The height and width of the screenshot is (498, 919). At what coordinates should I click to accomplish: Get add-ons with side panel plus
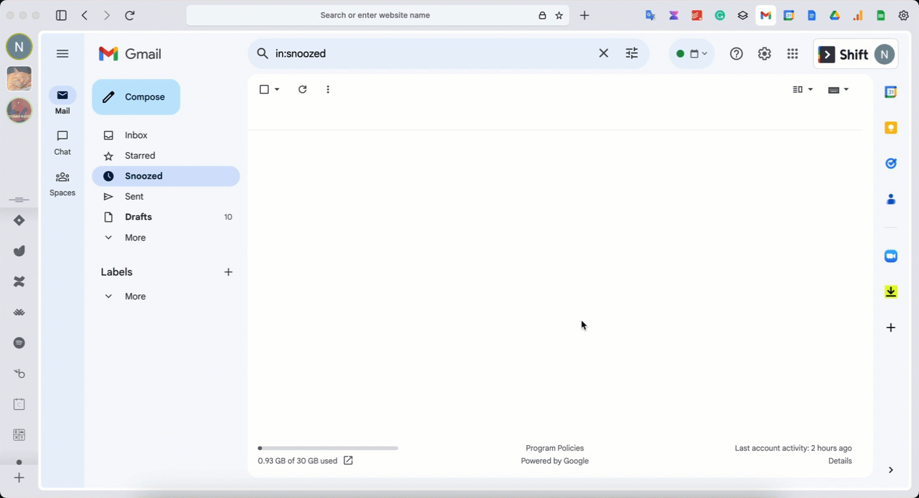(891, 328)
